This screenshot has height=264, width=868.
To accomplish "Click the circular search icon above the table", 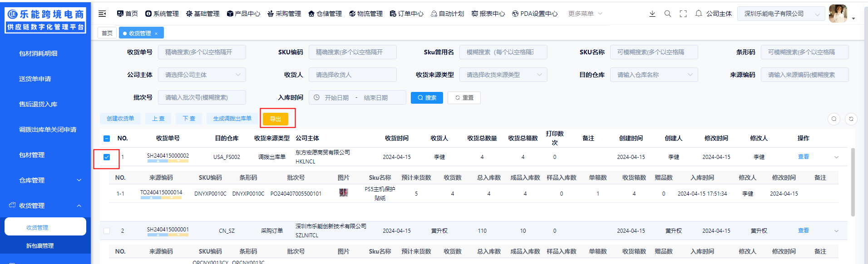I will coord(833,119).
